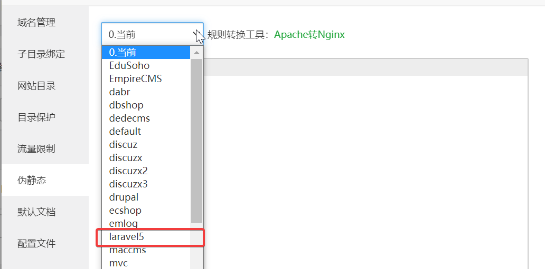
Task: Choose EmpireCMS rewrite template
Action: click(146, 78)
